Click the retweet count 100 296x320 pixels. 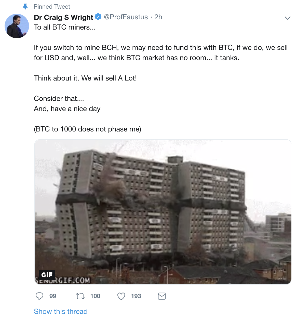pyautogui.click(x=95, y=296)
